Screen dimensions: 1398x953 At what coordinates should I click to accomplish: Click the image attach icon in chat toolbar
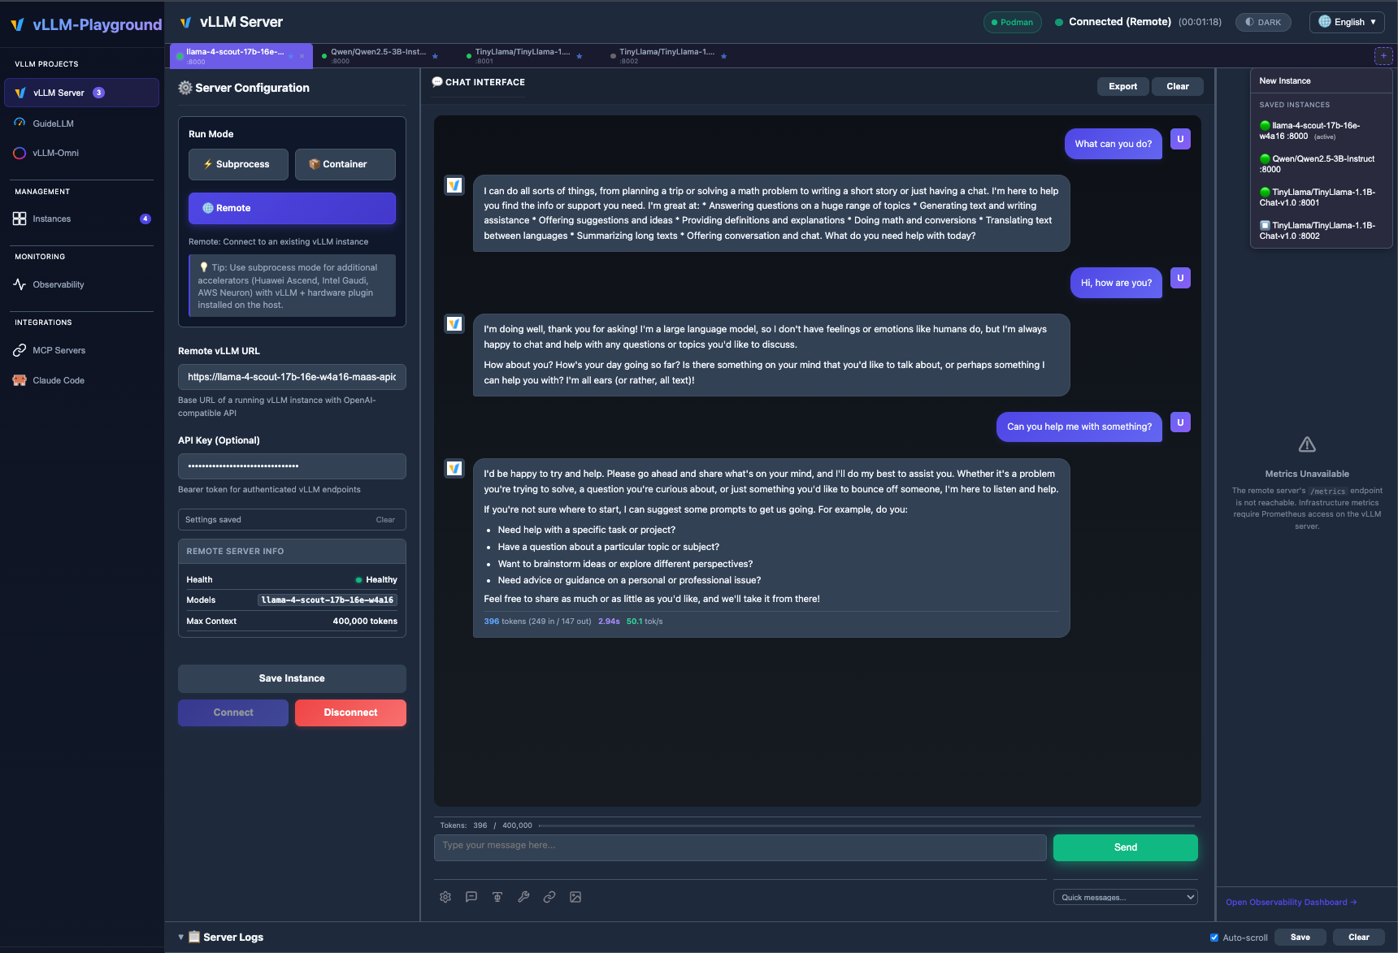(575, 897)
